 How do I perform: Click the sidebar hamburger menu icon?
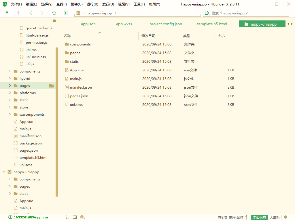(54, 21)
